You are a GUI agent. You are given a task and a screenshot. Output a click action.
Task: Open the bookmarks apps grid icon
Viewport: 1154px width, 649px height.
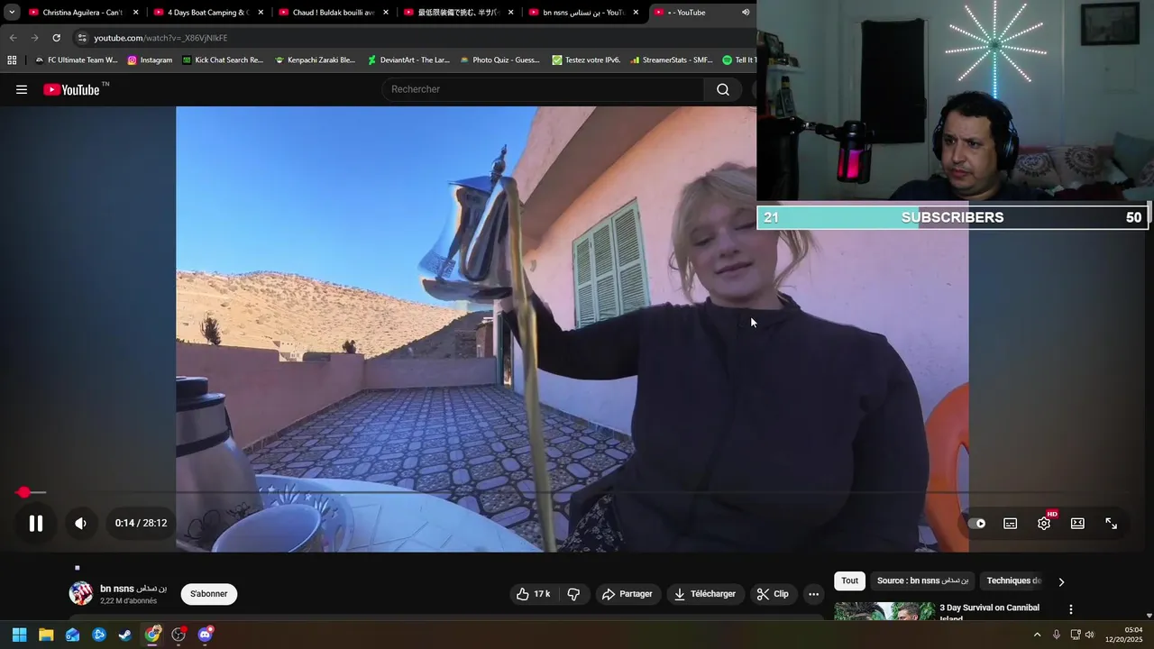coord(12,60)
